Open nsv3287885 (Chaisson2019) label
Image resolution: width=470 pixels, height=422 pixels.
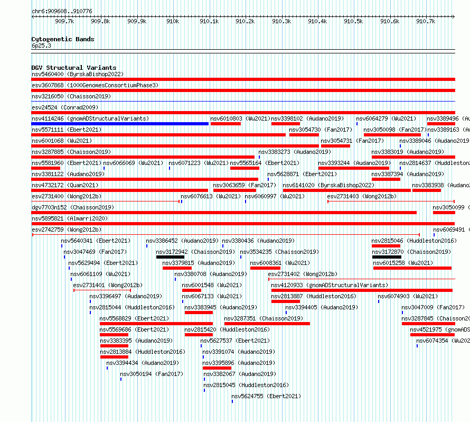coord(71,152)
